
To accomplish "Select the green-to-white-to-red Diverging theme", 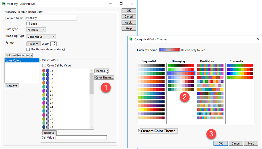I will click(x=181, y=69).
